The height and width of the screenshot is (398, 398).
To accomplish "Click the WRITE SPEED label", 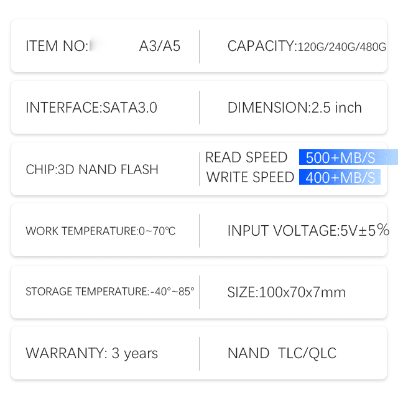I will (250, 177).
